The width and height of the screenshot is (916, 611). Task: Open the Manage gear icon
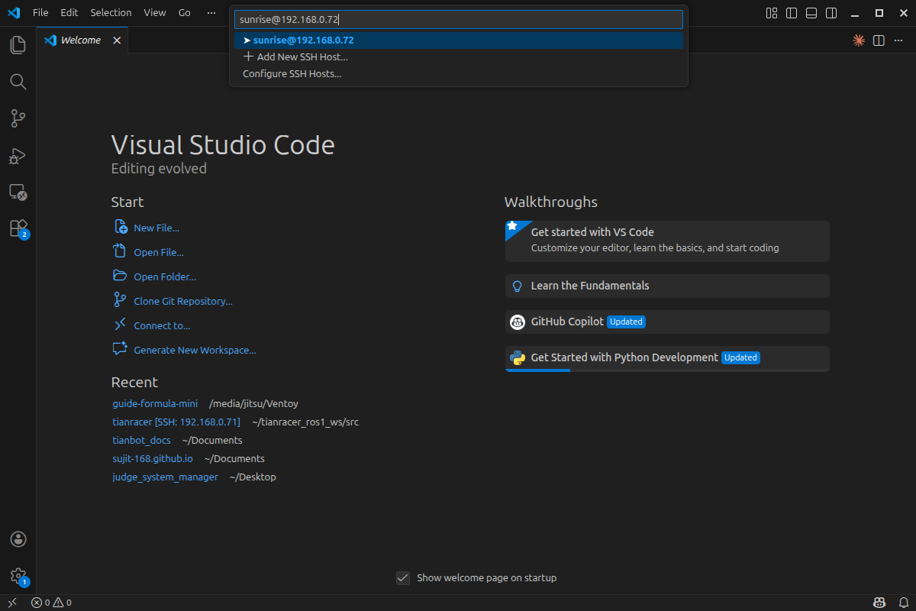18,576
